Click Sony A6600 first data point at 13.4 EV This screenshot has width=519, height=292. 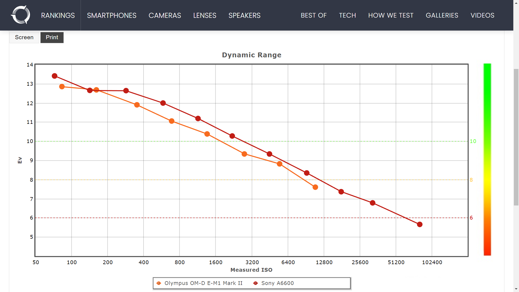coord(55,76)
